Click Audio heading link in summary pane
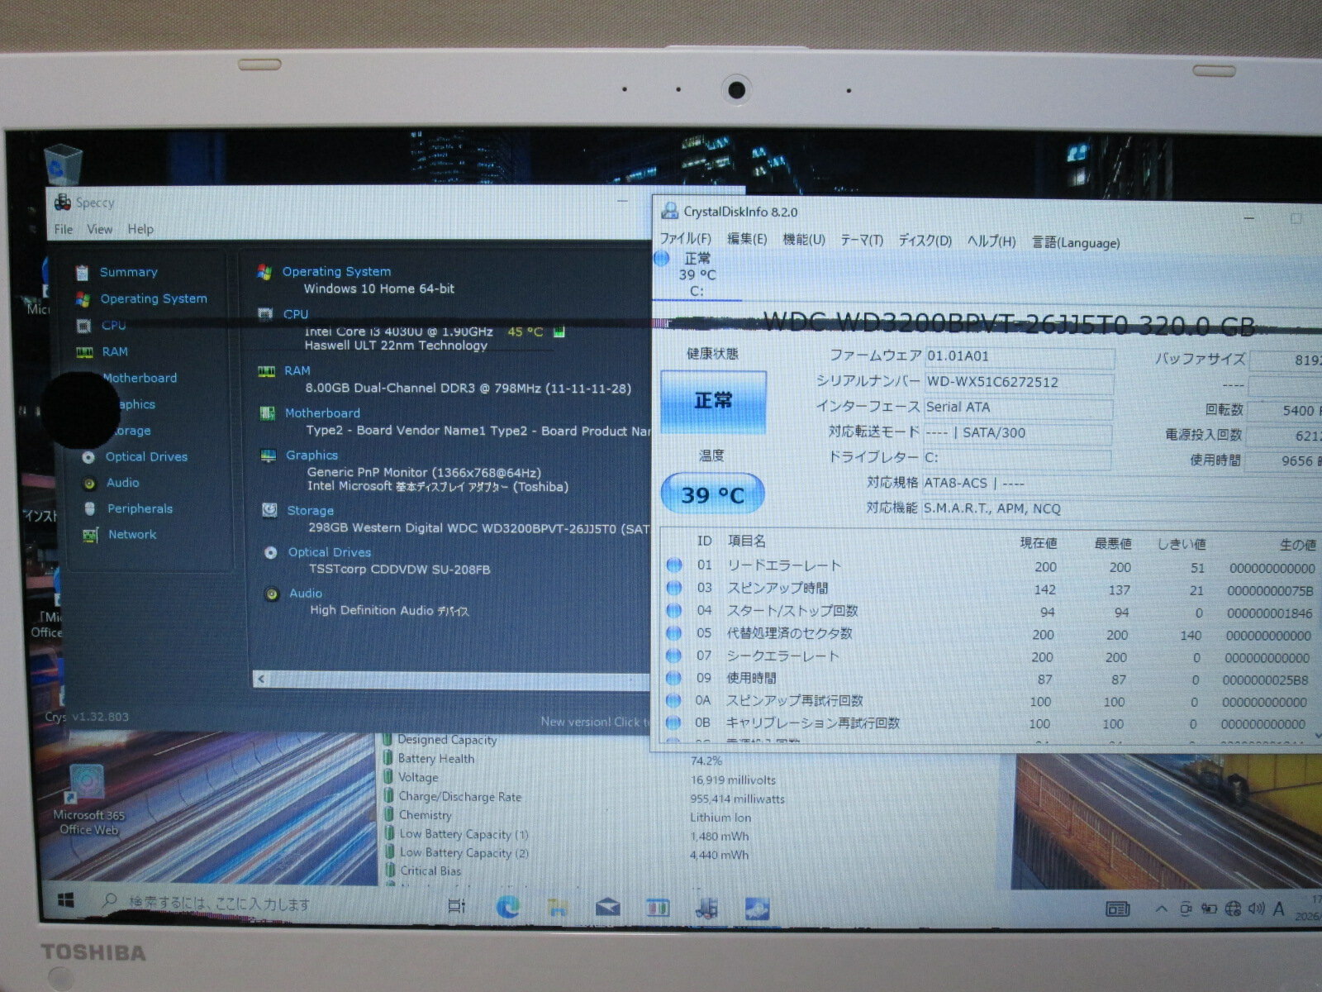The image size is (1322, 992). 305,593
